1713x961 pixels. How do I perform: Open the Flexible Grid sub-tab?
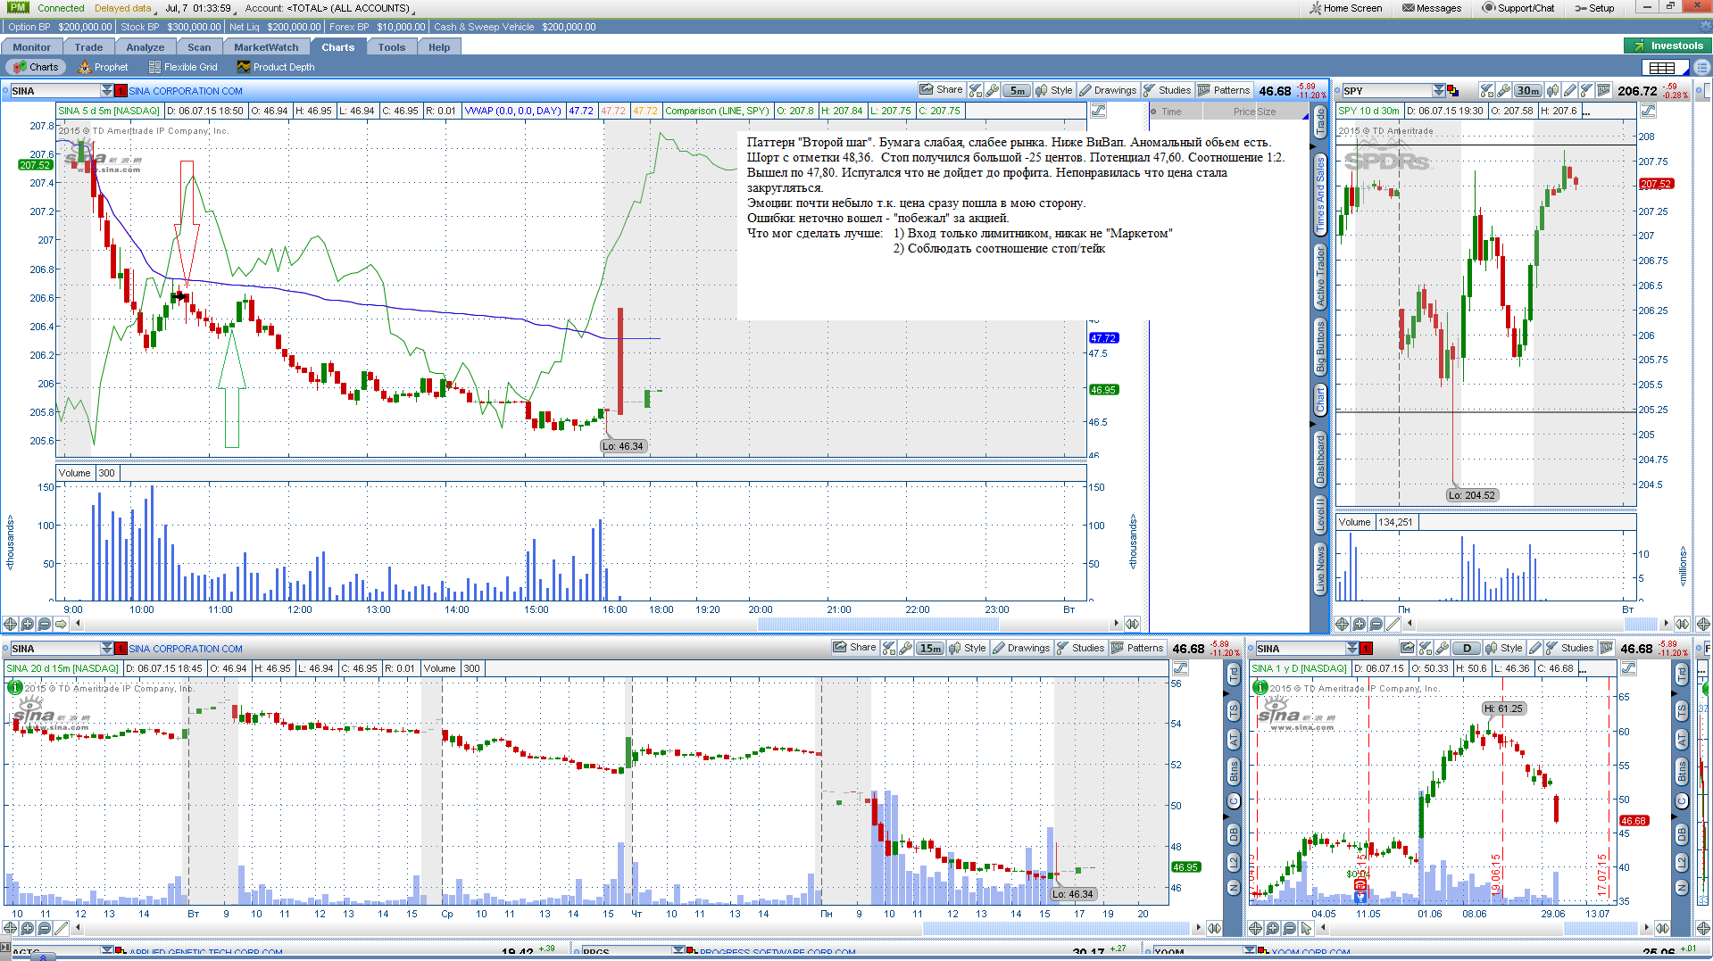tap(183, 67)
